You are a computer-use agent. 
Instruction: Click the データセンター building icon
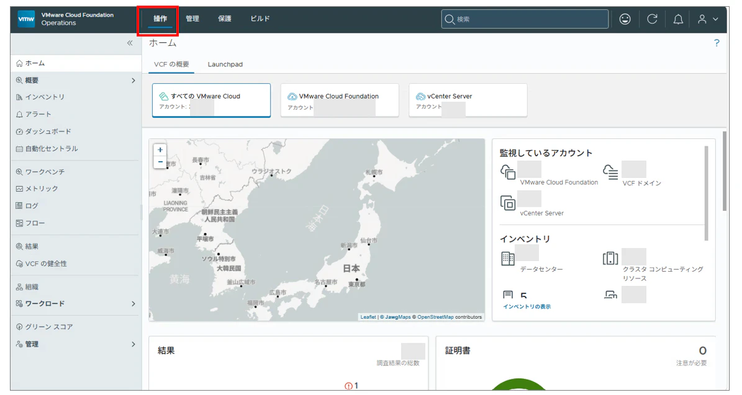(x=508, y=259)
